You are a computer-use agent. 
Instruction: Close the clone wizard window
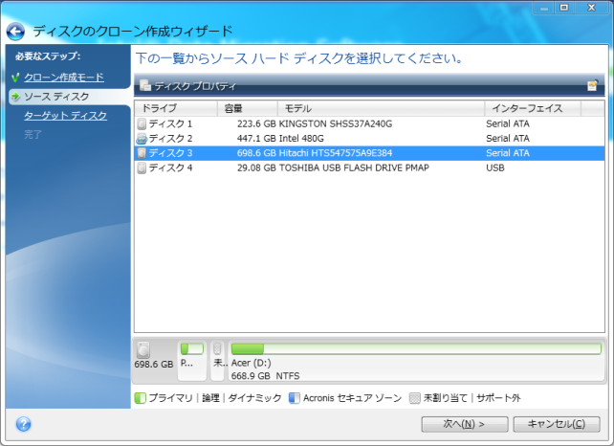click(x=592, y=8)
